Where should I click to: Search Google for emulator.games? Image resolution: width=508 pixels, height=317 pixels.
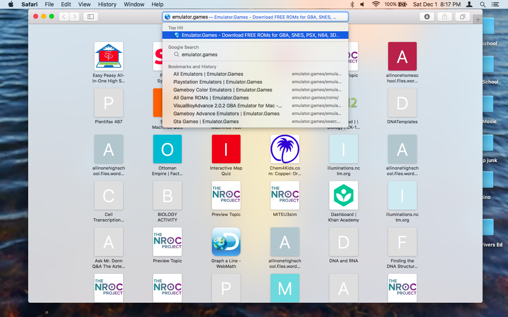click(255, 55)
